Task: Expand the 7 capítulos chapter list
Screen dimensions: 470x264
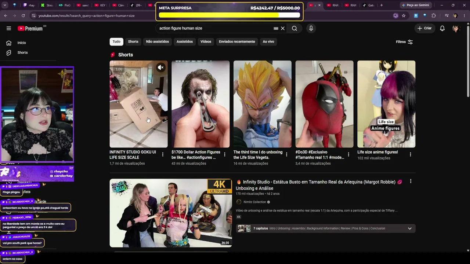Action: (x=410, y=228)
